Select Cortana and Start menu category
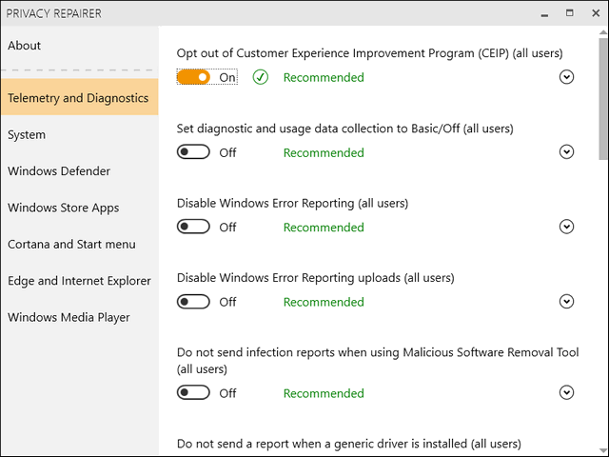The height and width of the screenshot is (457, 609). pos(79,244)
